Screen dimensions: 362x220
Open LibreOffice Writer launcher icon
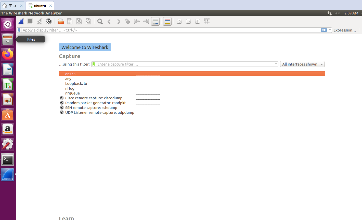point(8,70)
